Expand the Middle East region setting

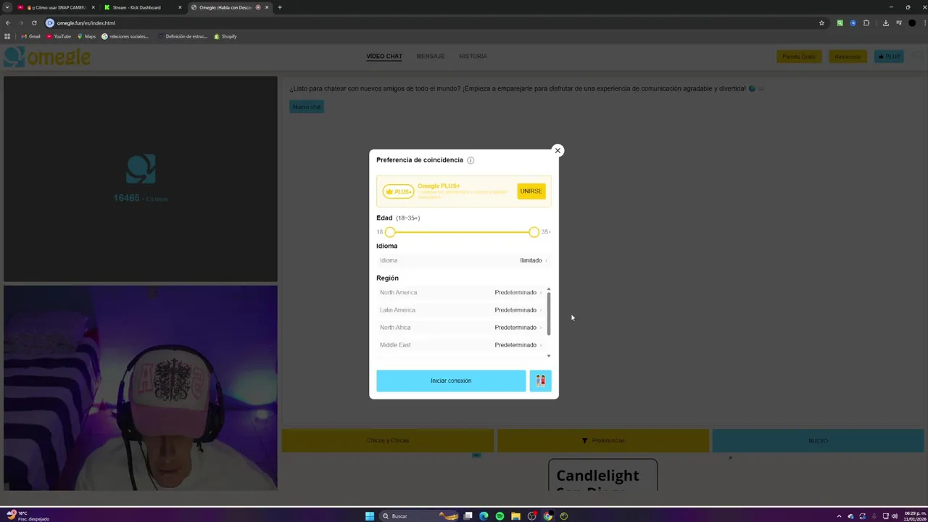click(460, 344)
